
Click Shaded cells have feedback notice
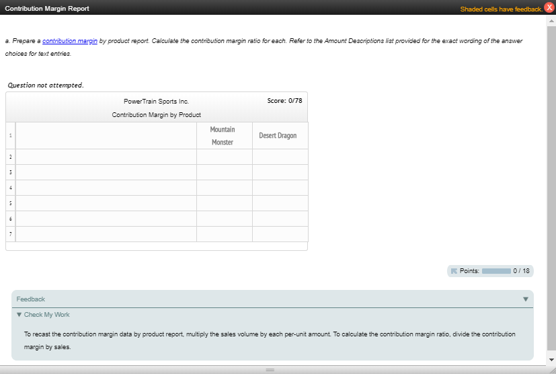(x=502, y=9)
